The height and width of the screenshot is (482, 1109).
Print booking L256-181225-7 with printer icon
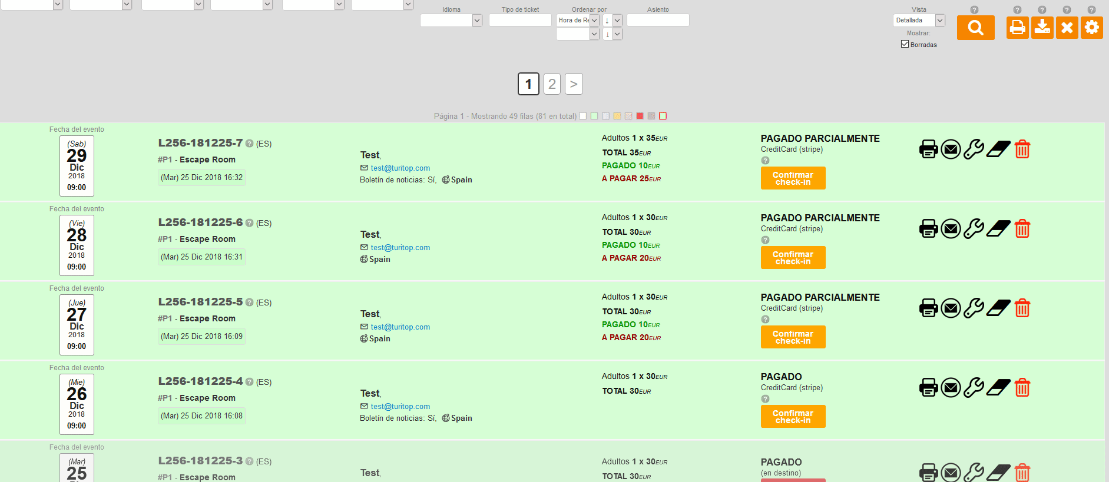tap(928, 149)
